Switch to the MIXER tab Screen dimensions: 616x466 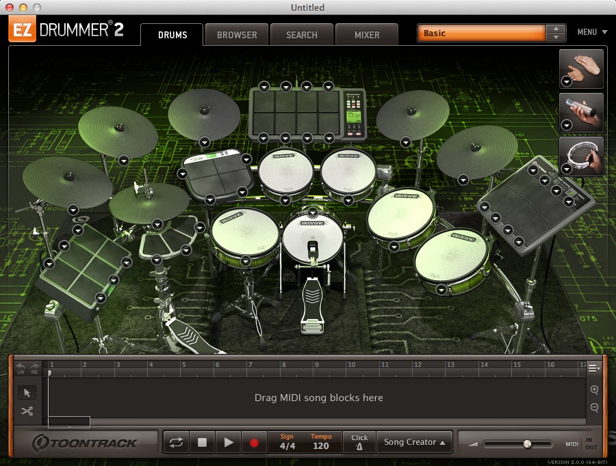coord(367,35)
